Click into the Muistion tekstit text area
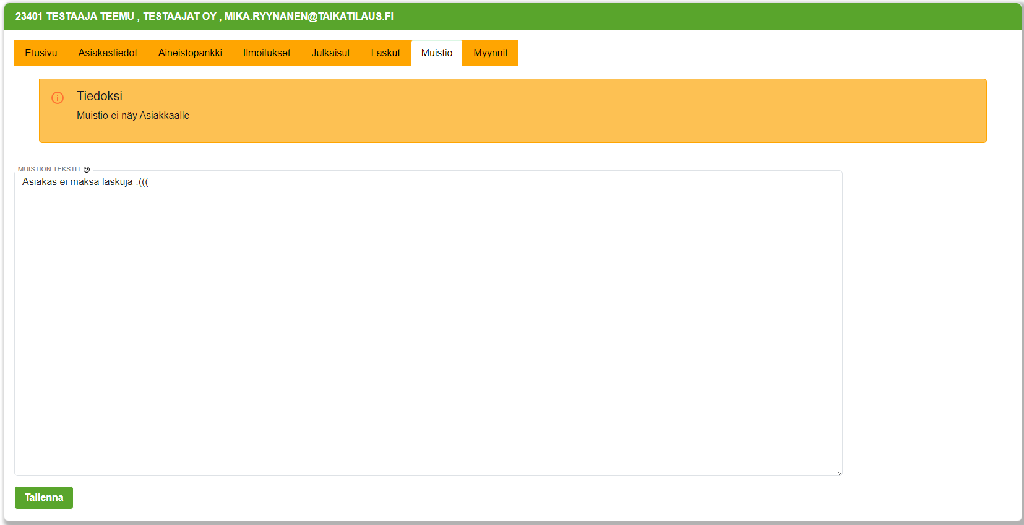This screenshot has width=1024, height=525. coord(428,323)
